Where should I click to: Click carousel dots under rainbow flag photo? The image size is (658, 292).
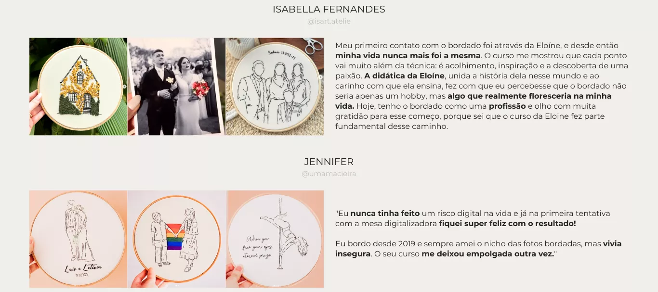(x=177, y=285)
